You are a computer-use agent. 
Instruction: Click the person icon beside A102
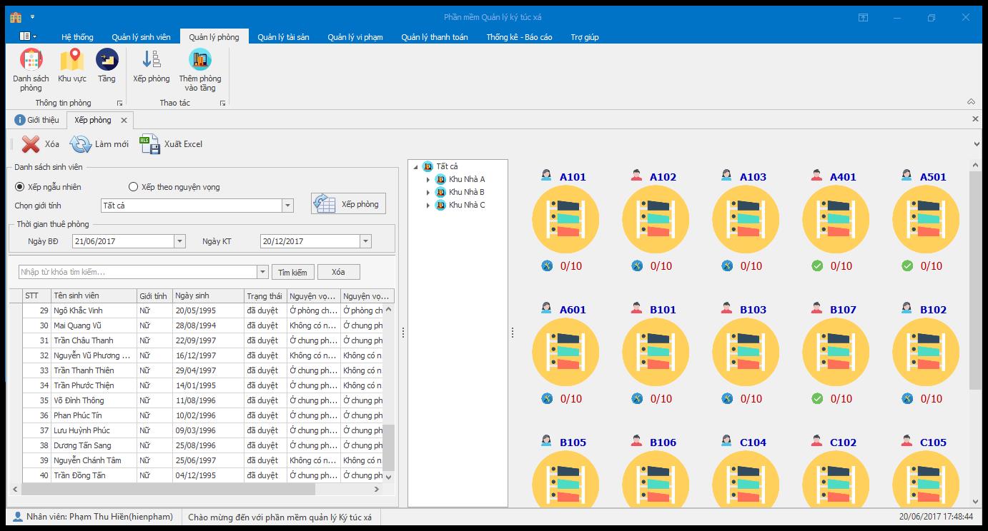pyautogui.click(x=637, y=176)
